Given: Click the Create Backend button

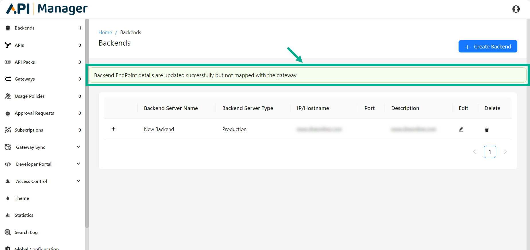Looking at the screenshot, I should (488, 46).
